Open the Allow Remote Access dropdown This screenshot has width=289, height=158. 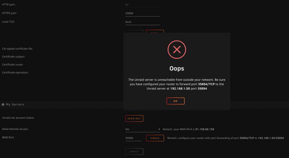tap(143, 129)
